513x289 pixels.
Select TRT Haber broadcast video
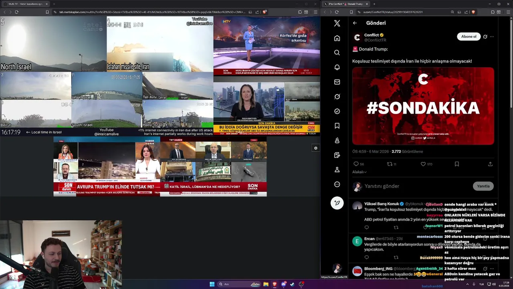213,167
